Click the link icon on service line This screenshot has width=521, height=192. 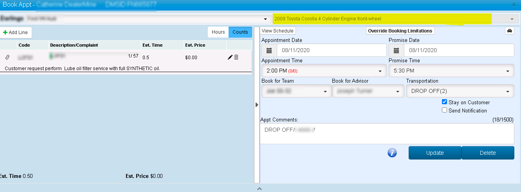pos(7,57)
